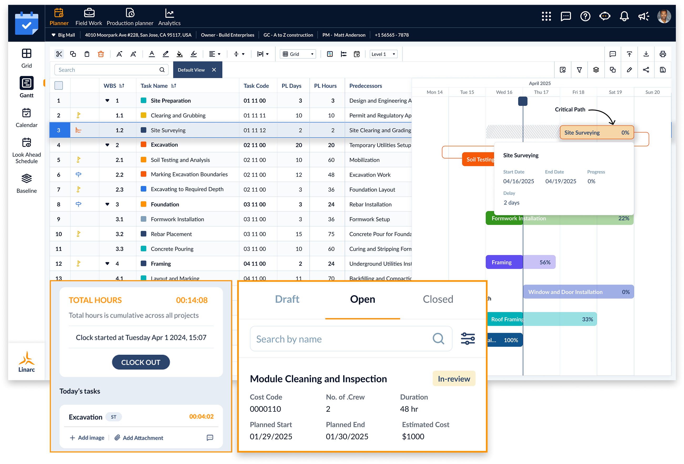Switch to the Closed tab
Viewport: 684px width, 464px height.
[x=438, y=299]
